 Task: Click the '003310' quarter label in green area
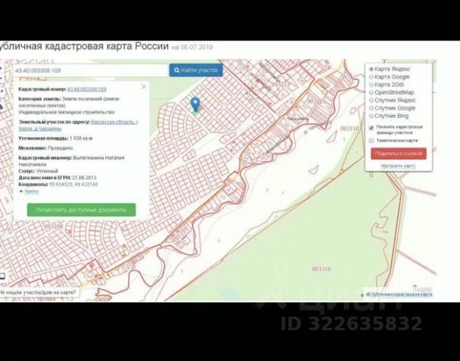click(321, 268)
